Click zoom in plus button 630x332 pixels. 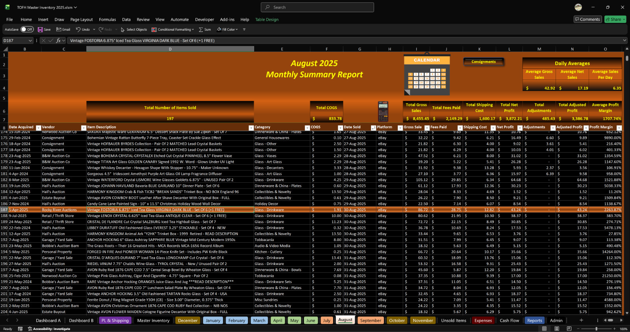tap(614, 329)
